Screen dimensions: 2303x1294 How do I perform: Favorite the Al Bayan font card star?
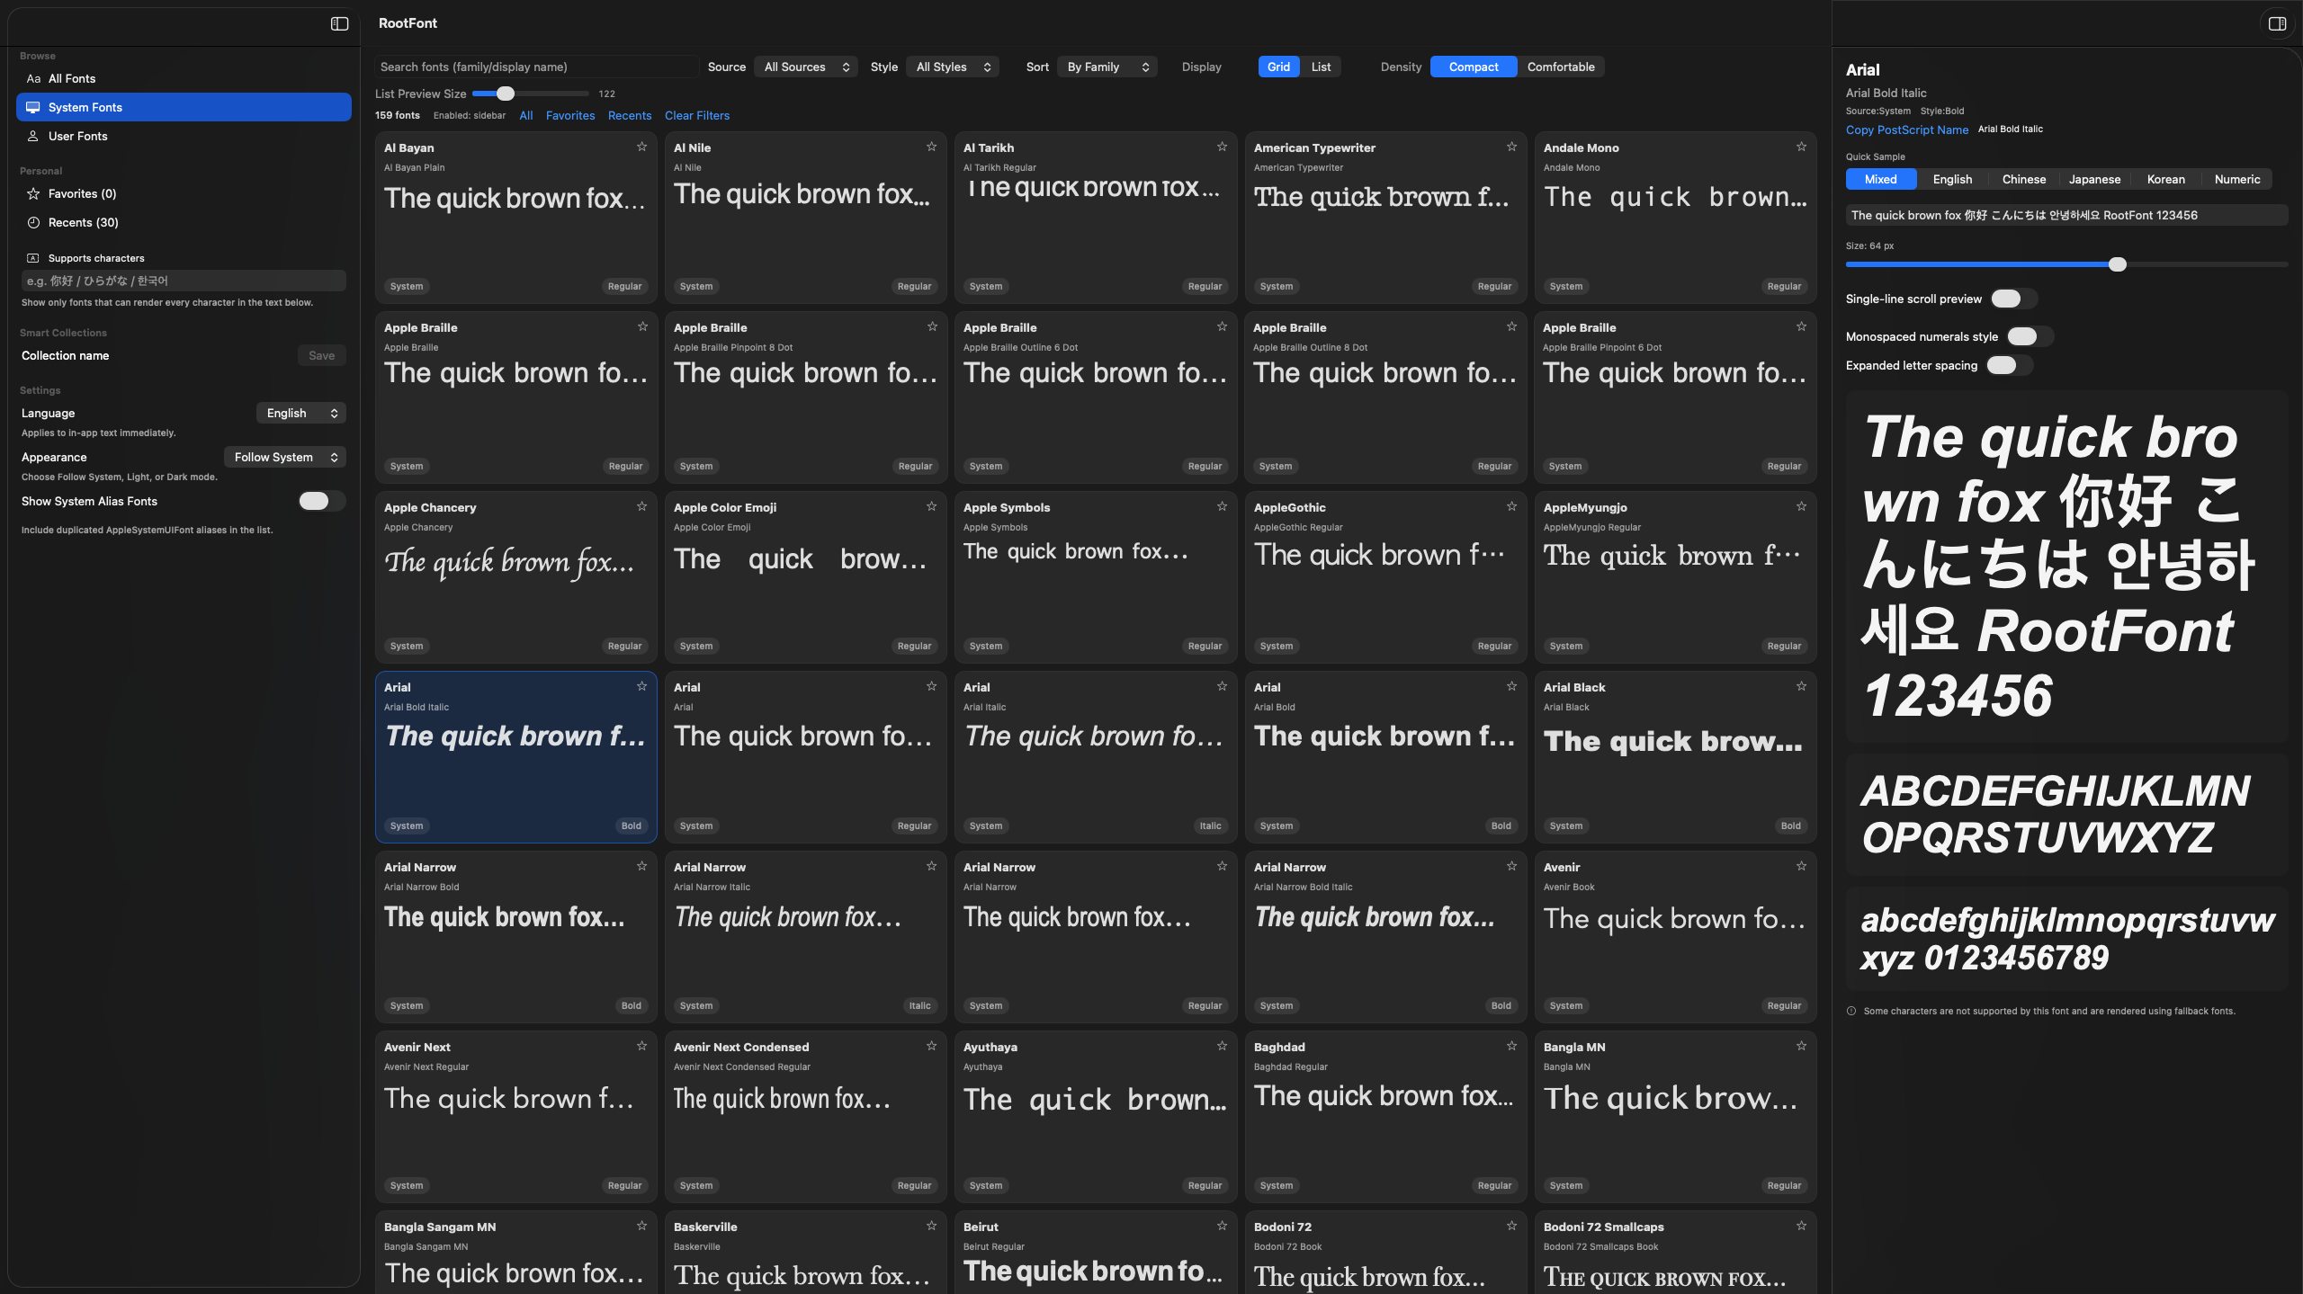[641, 147]
